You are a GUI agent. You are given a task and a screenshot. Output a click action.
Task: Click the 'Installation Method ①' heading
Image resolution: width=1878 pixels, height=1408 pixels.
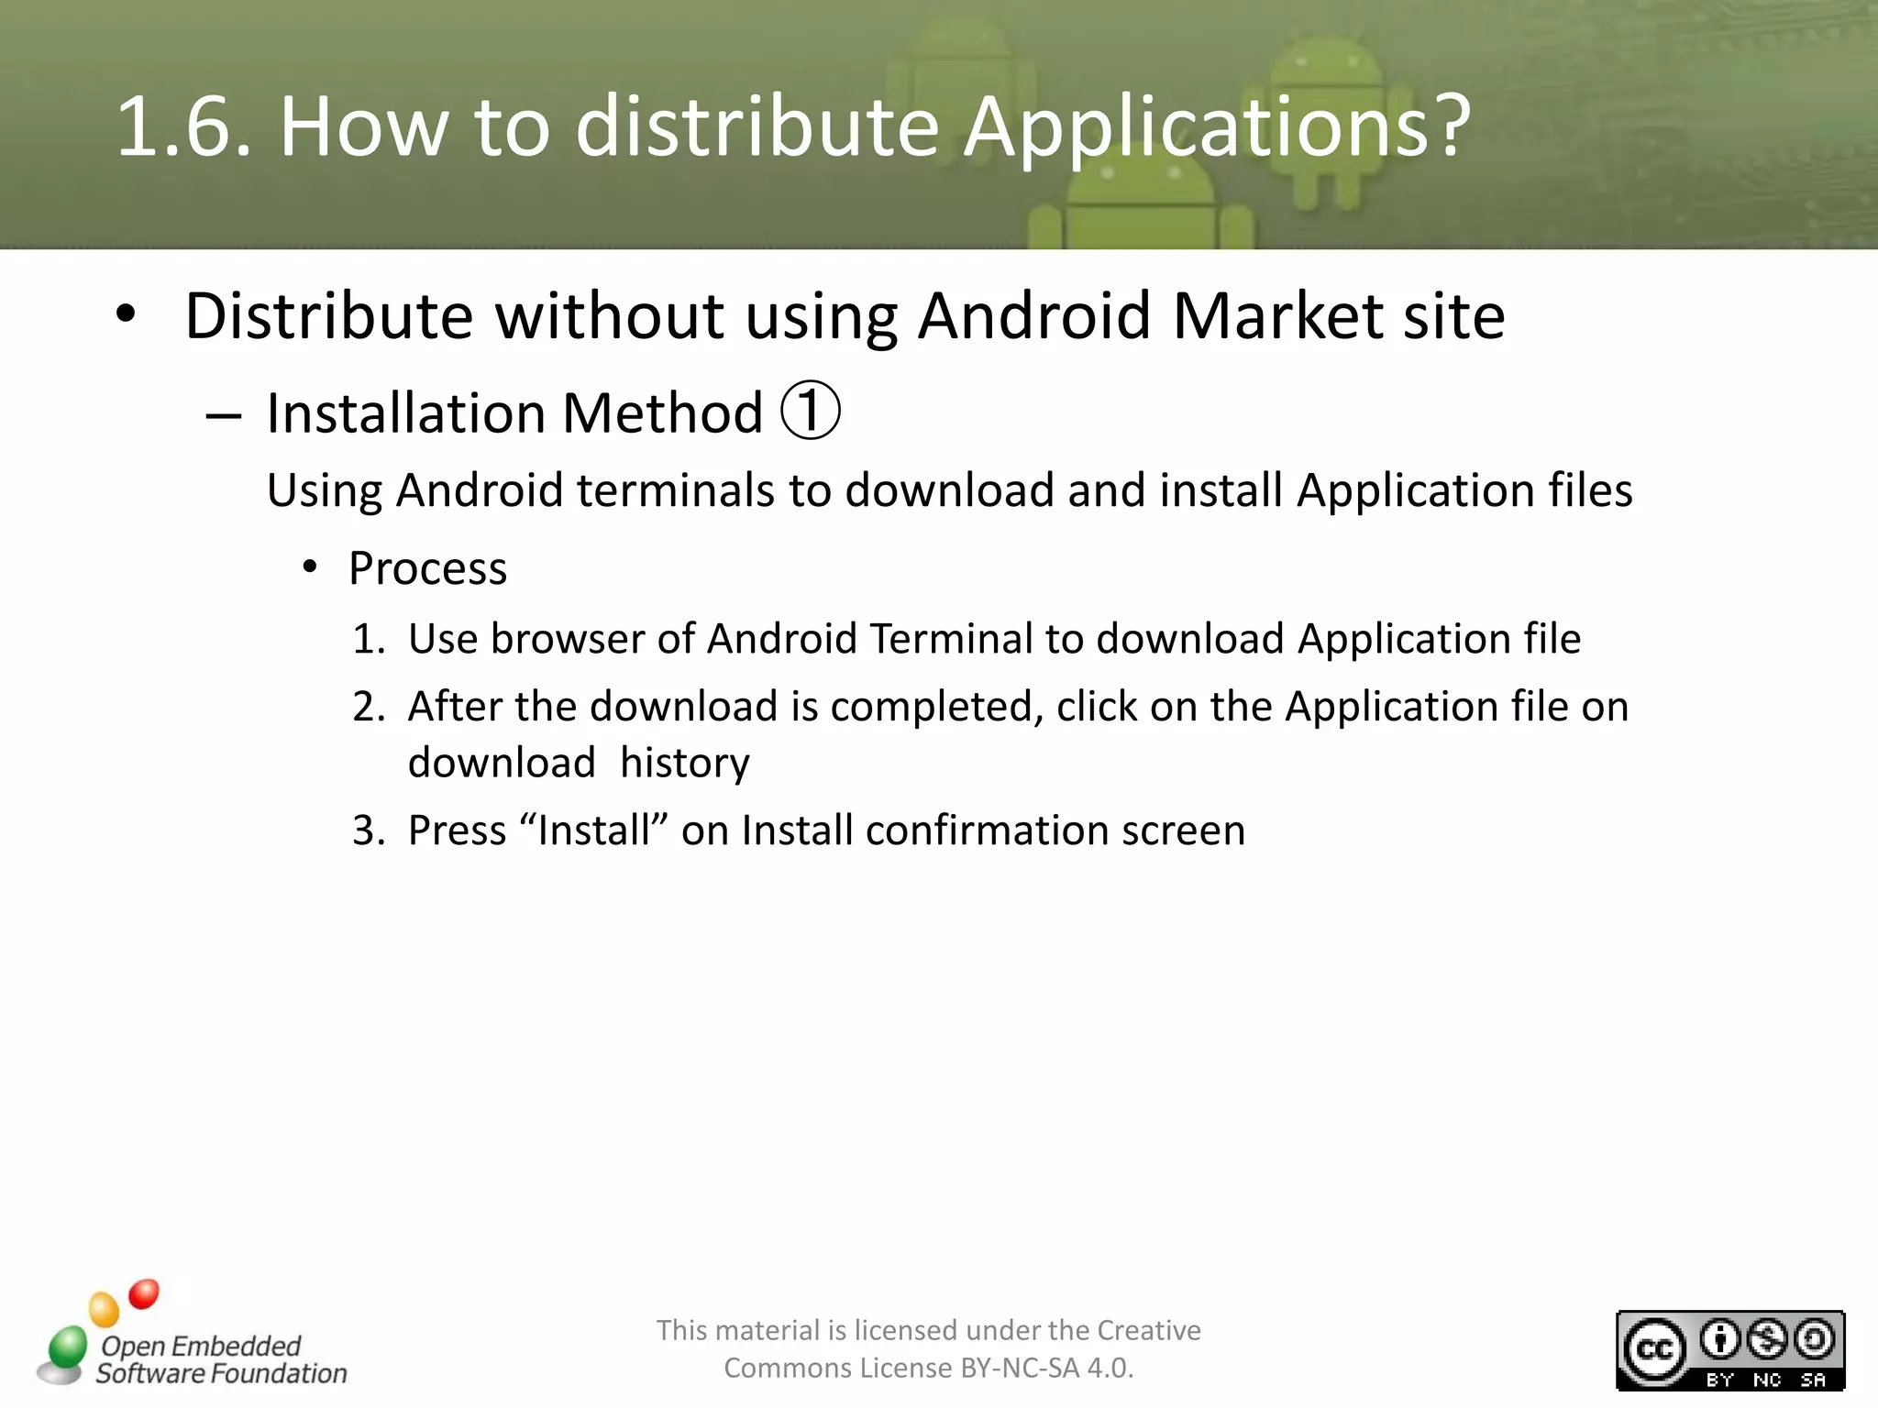[x=554, y=412]
